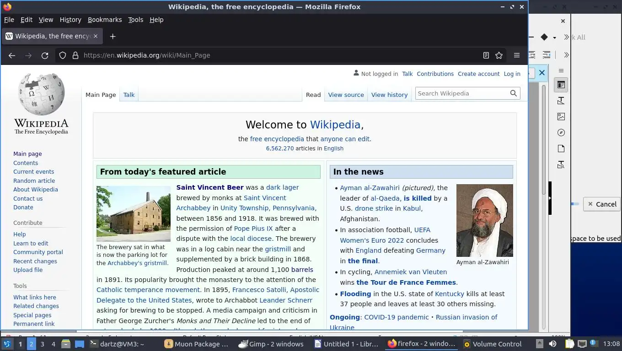Go back using the Firefox back arrow
The image size is (622, 351).
click(x=12, y=55)
